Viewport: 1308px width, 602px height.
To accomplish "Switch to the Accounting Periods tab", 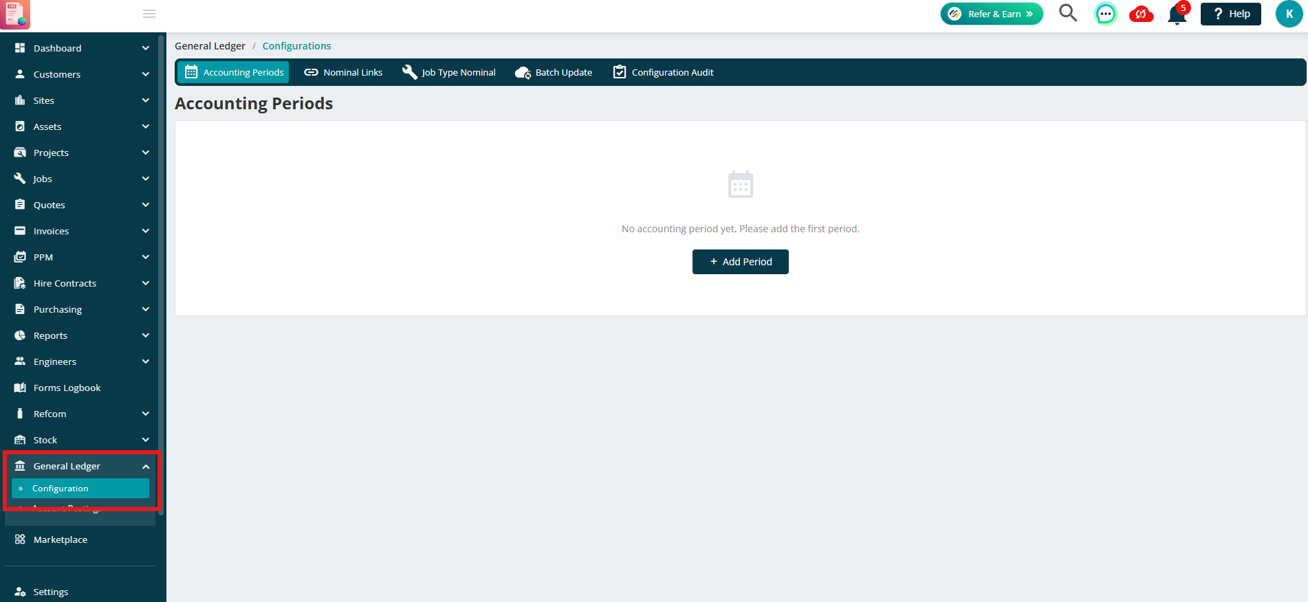I will point(234,72).
